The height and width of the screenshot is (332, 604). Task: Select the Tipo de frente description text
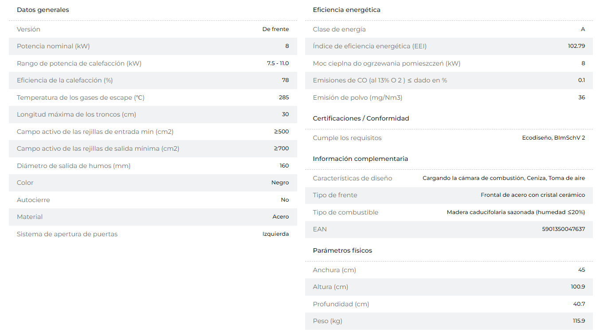[x=533, y=195]
